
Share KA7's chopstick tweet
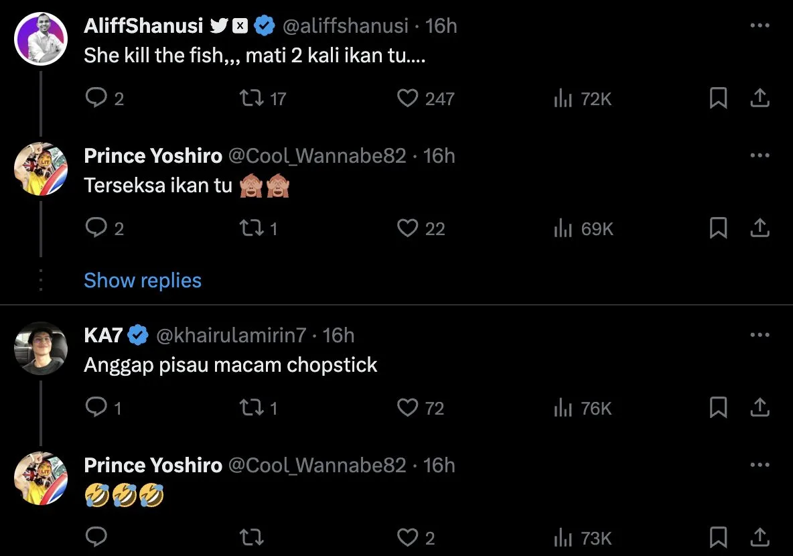click(x=759, y=408)
